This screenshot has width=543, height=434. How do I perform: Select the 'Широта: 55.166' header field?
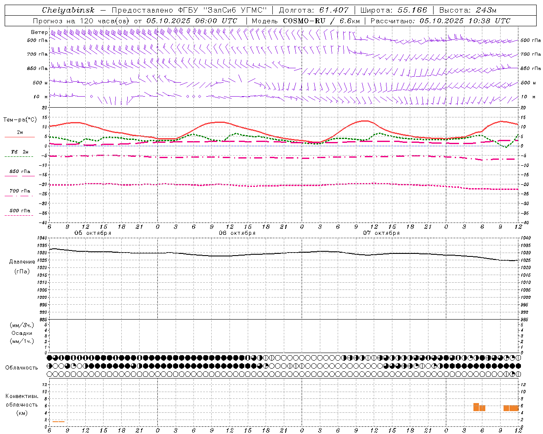tap(394, 10)
